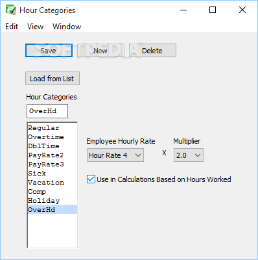Click the Hour Categories app icon
This screenshot has height=260, width=258.
tap(10, 10)
